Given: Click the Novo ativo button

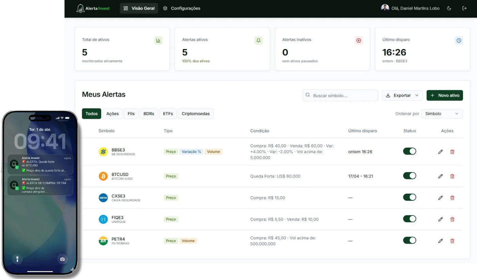Looking at the screenshot, I should [445, 96].
